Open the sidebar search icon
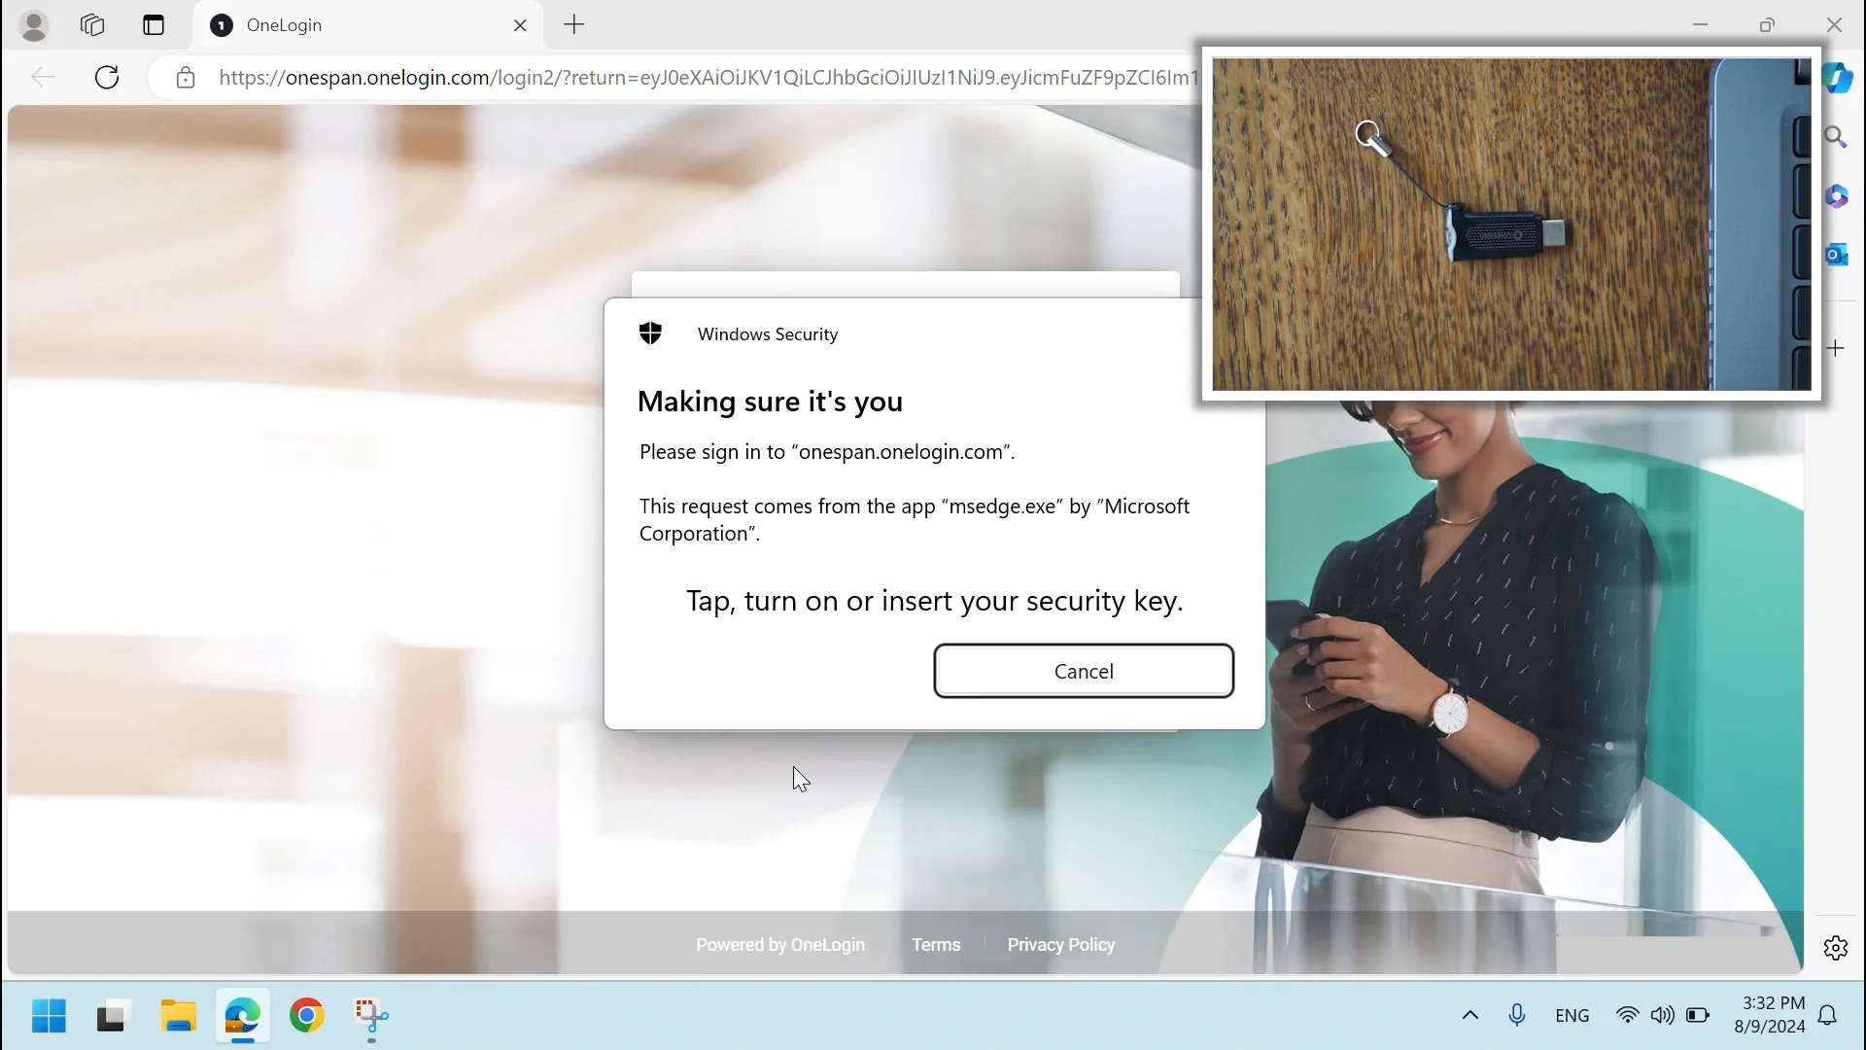Image resolution: width=1866 pixels, height=1050 pixels. (x=1836, y=137)
